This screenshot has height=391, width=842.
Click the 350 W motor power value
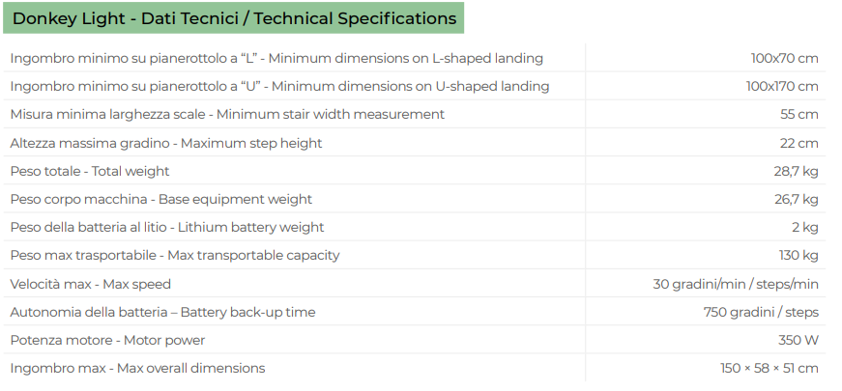click(798, 340)
